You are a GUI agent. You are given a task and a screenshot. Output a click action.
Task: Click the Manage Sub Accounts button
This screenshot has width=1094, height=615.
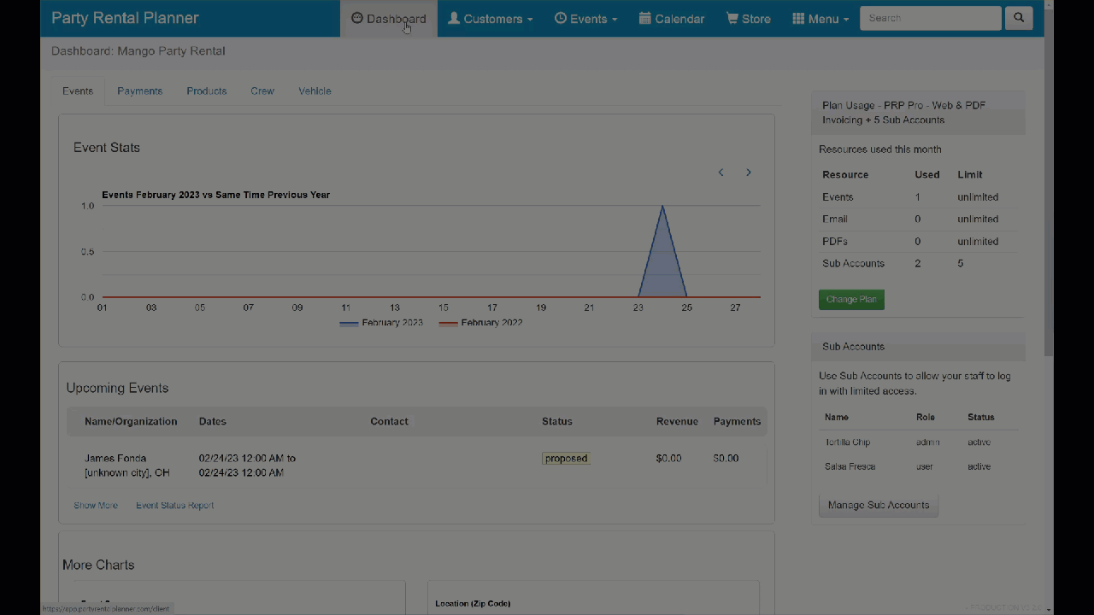[878, 505]
